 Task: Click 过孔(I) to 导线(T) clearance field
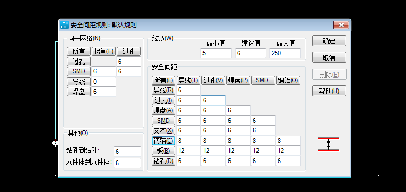coord(188,100)
